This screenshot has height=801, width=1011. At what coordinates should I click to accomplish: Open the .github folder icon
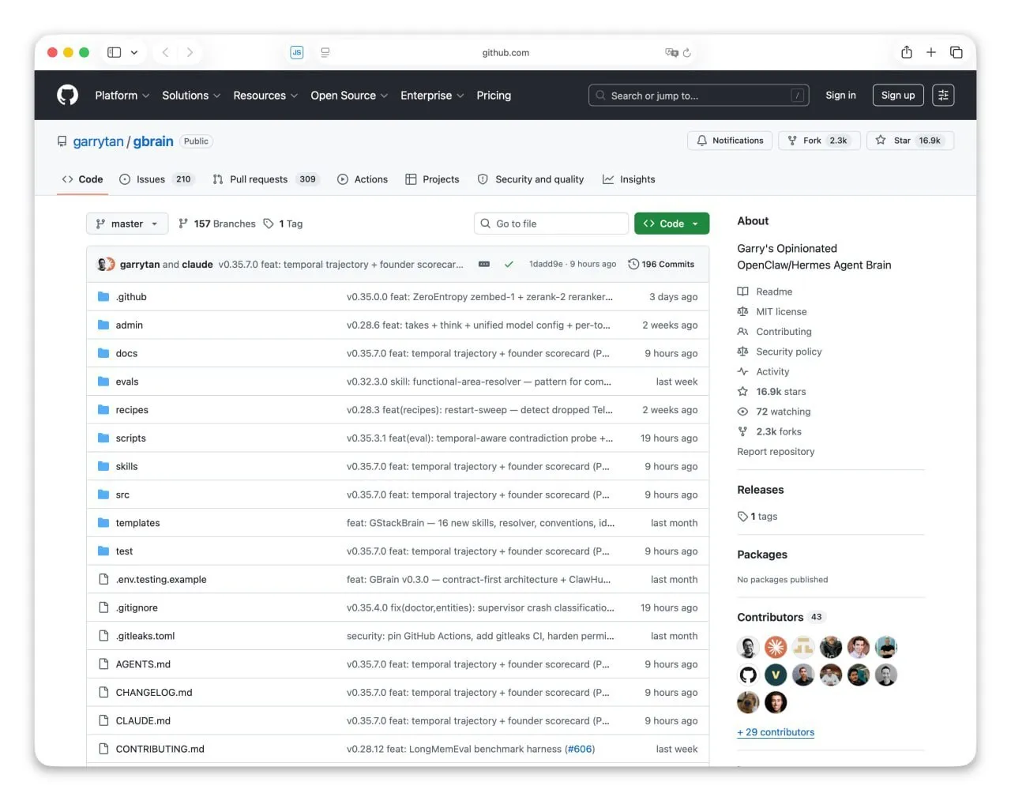pyautogui.click(x=103, y=297)
